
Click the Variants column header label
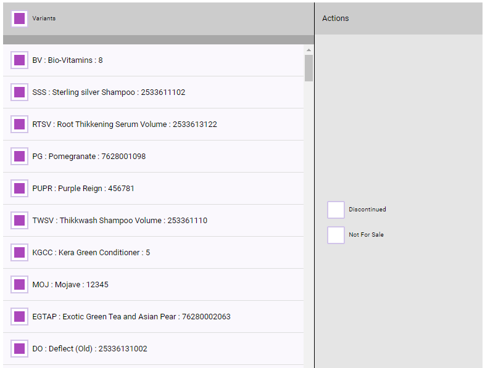[44, 18]
